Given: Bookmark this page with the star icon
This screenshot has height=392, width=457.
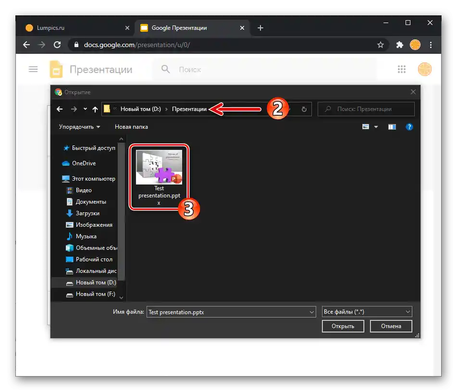Looking at the screenshot, I should 381,44.
